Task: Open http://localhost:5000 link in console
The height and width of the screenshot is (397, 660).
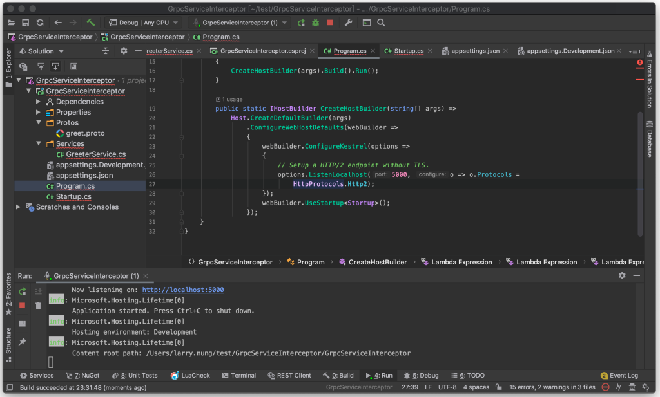Action: click(x=182, y=290)
